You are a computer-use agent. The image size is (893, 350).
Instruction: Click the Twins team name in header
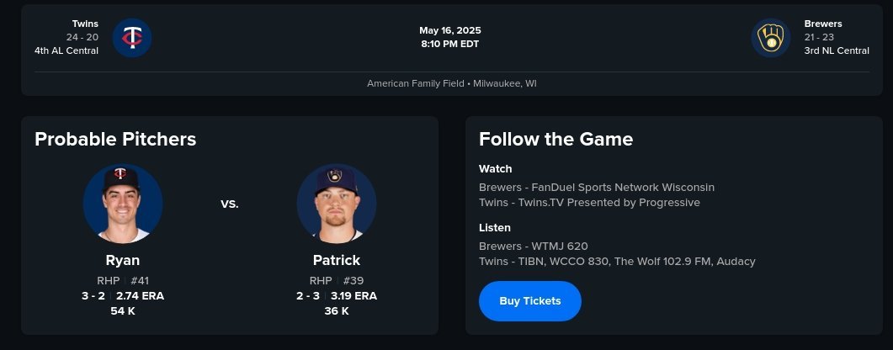pyautogui.click(x=84, y=24)
